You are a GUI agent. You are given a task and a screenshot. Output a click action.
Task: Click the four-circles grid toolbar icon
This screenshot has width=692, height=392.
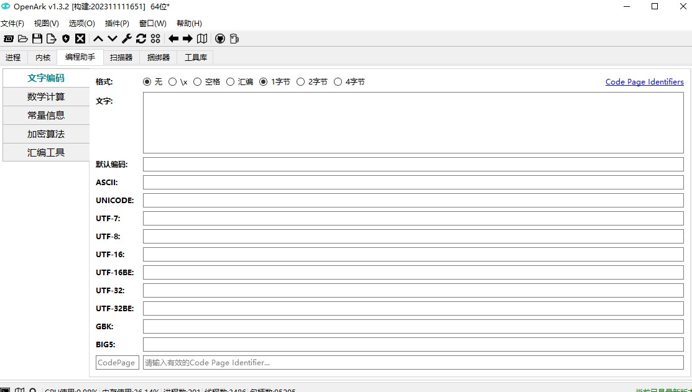(x=155, y=39)
